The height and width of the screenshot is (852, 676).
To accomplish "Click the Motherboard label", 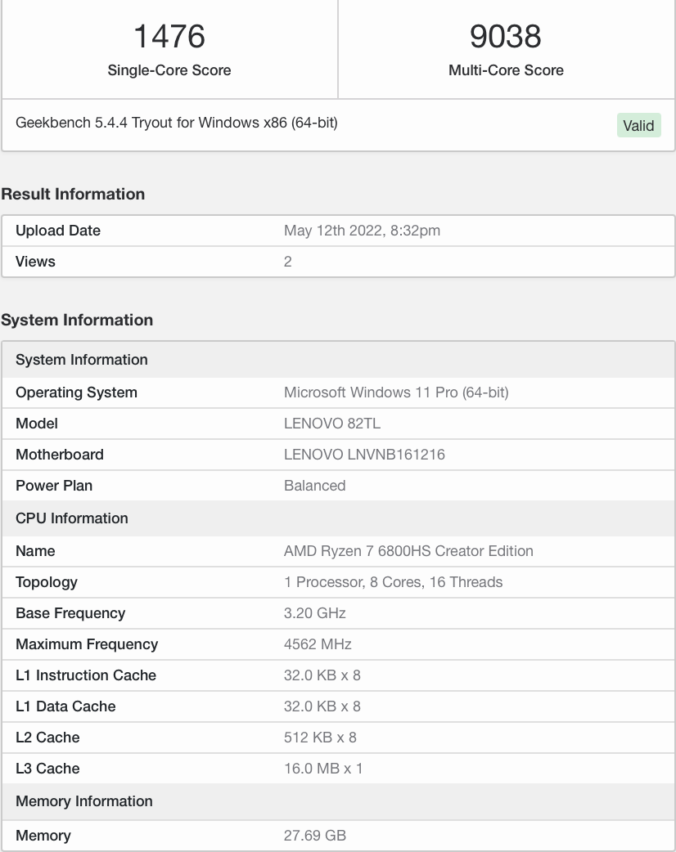I will [59, 455].
